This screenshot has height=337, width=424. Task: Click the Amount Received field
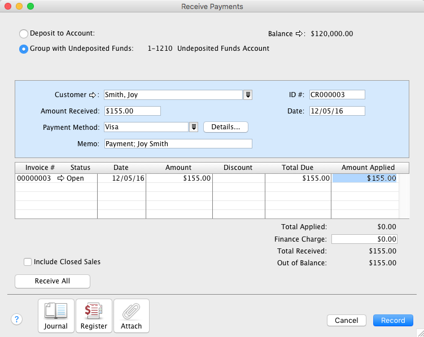(x=132, y=111)
